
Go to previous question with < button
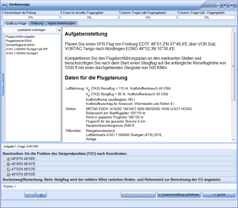(x=30, y=194)
